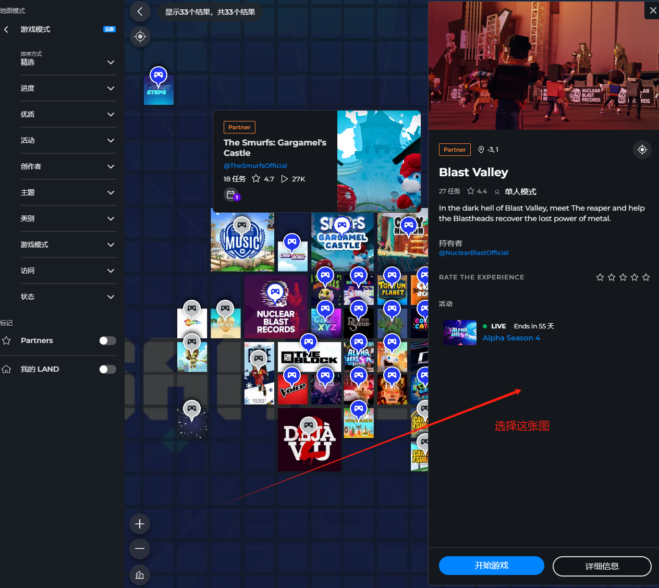
Task: Expand the 类别 filter
Action: pyautogui.click(x=68, y=218)
